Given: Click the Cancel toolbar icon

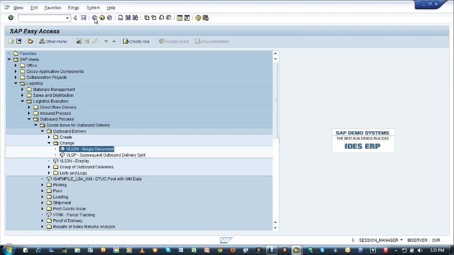Looking at the screenshot, I should [x=110, y=18].
